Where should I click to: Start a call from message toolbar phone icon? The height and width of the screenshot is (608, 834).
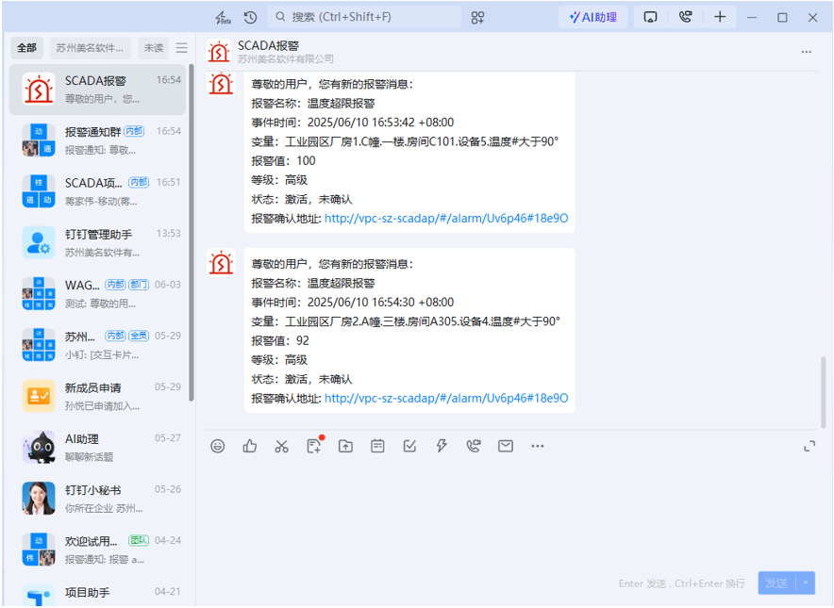474,446
